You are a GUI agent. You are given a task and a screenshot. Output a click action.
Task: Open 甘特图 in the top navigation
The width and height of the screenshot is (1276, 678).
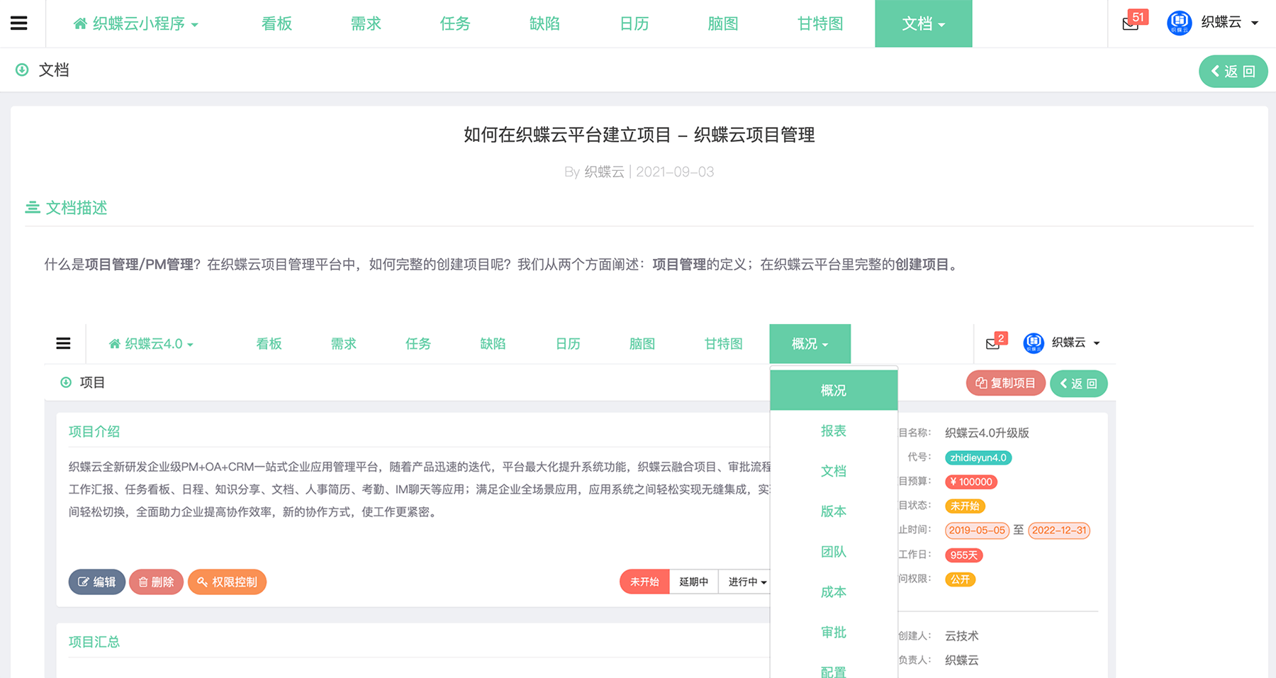pyautogui.click(x=820, y=23)
